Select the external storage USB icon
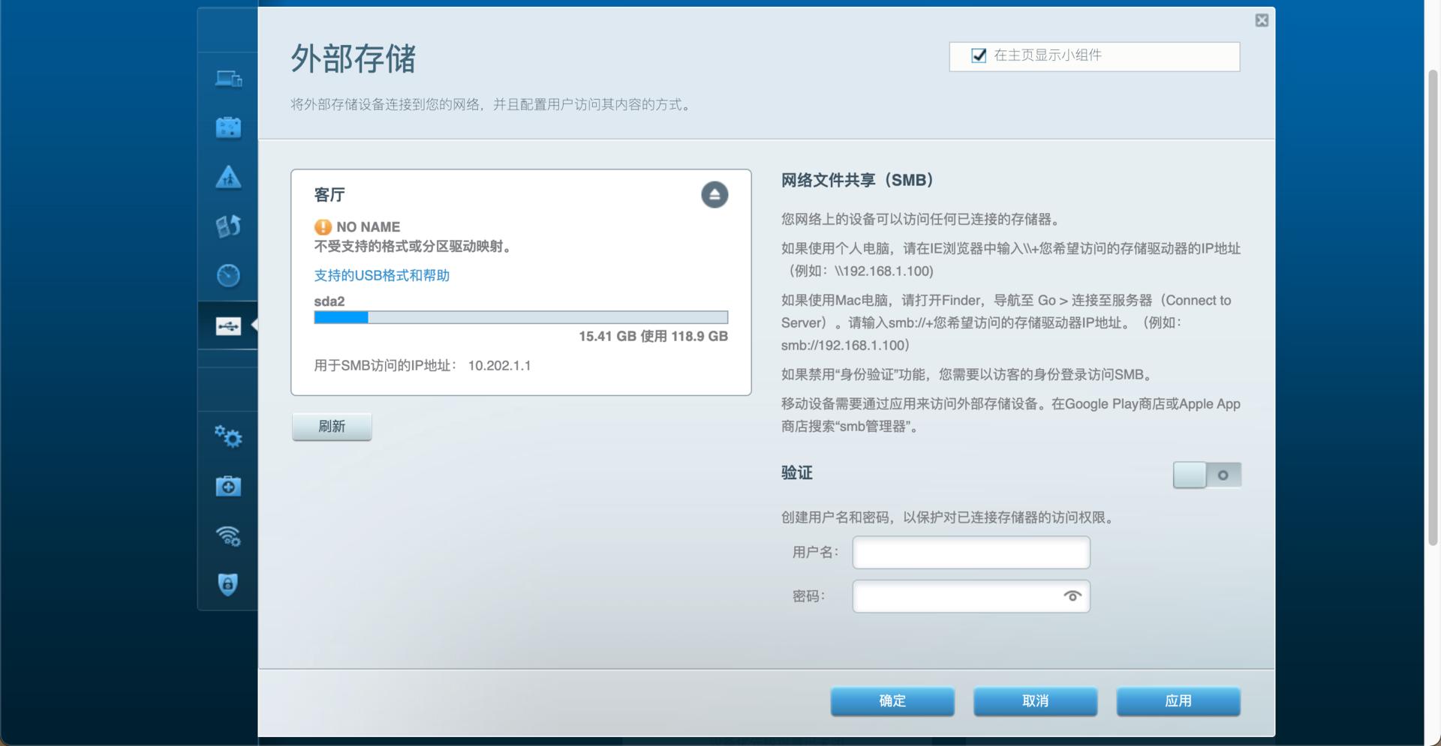1441x746 pixels. pyautogui.click(x=227, y=325)
